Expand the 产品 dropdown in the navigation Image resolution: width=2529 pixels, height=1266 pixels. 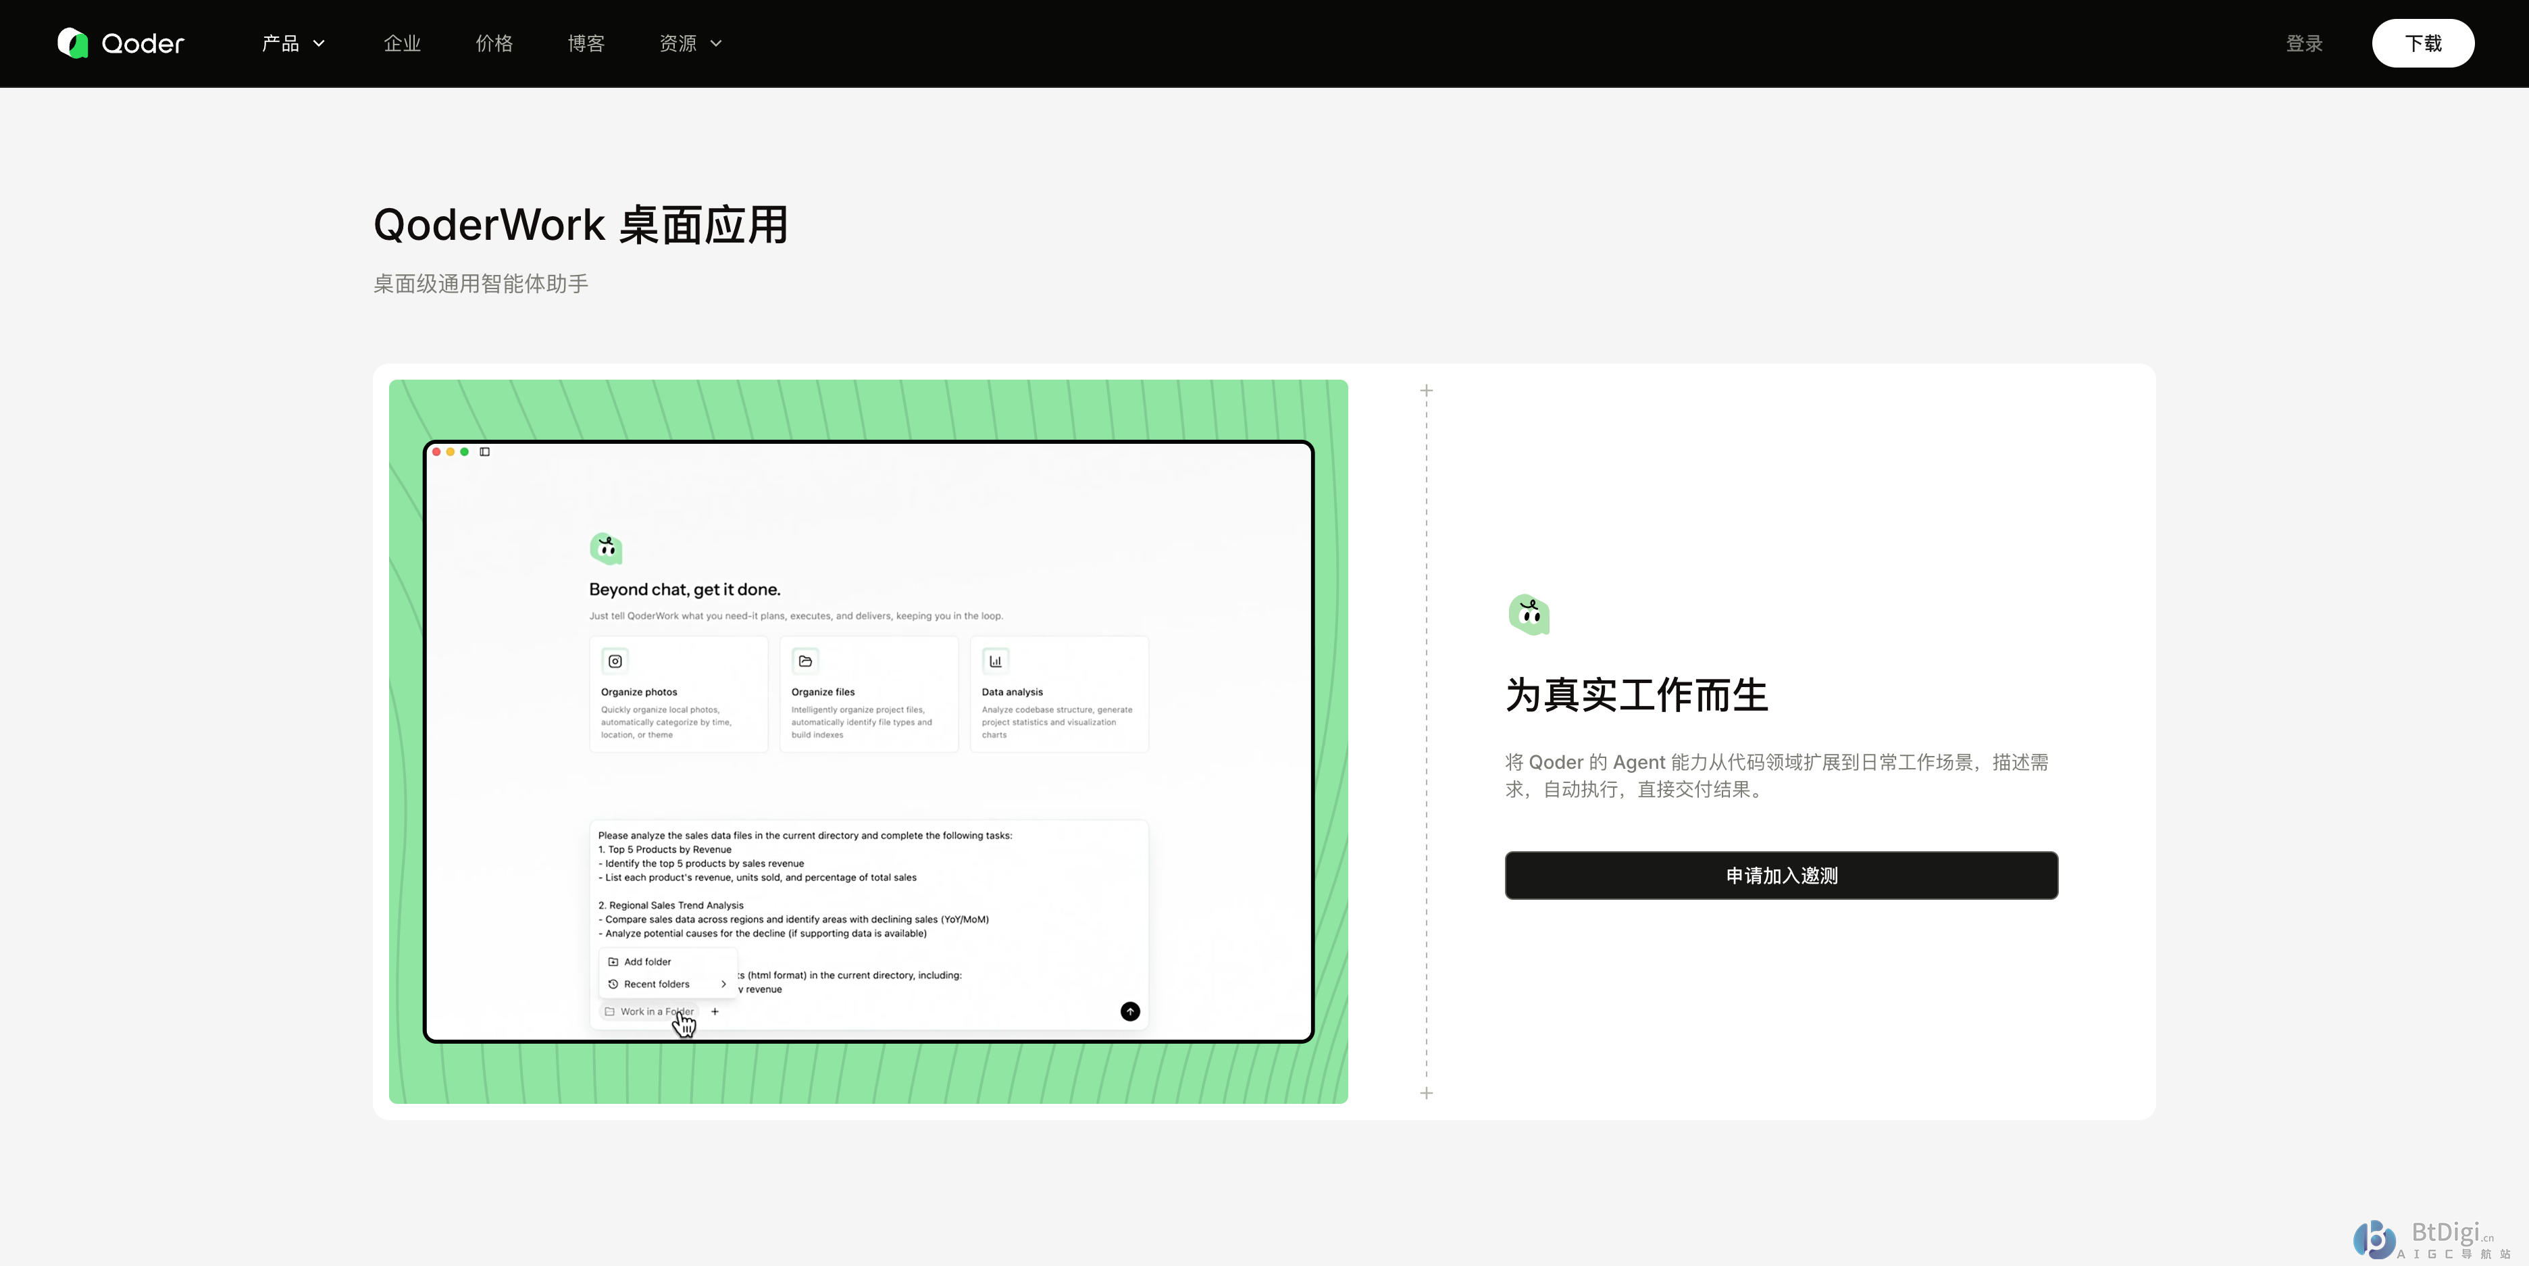click(x=292, y=43)
